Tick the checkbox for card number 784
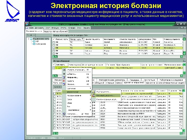Screen dimensions: 187x140 (54, 54)
